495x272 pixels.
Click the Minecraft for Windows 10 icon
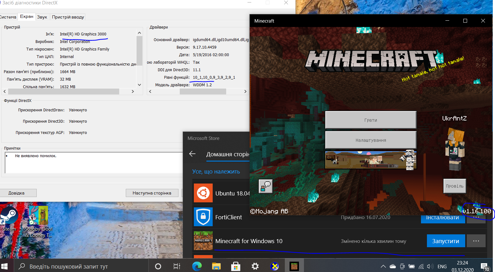(203, 241)
